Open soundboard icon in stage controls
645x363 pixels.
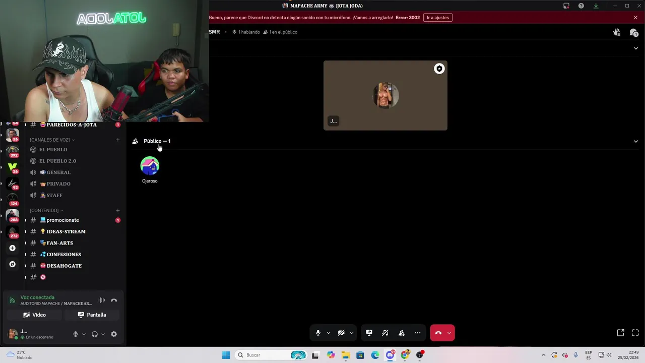pos(385,333)
